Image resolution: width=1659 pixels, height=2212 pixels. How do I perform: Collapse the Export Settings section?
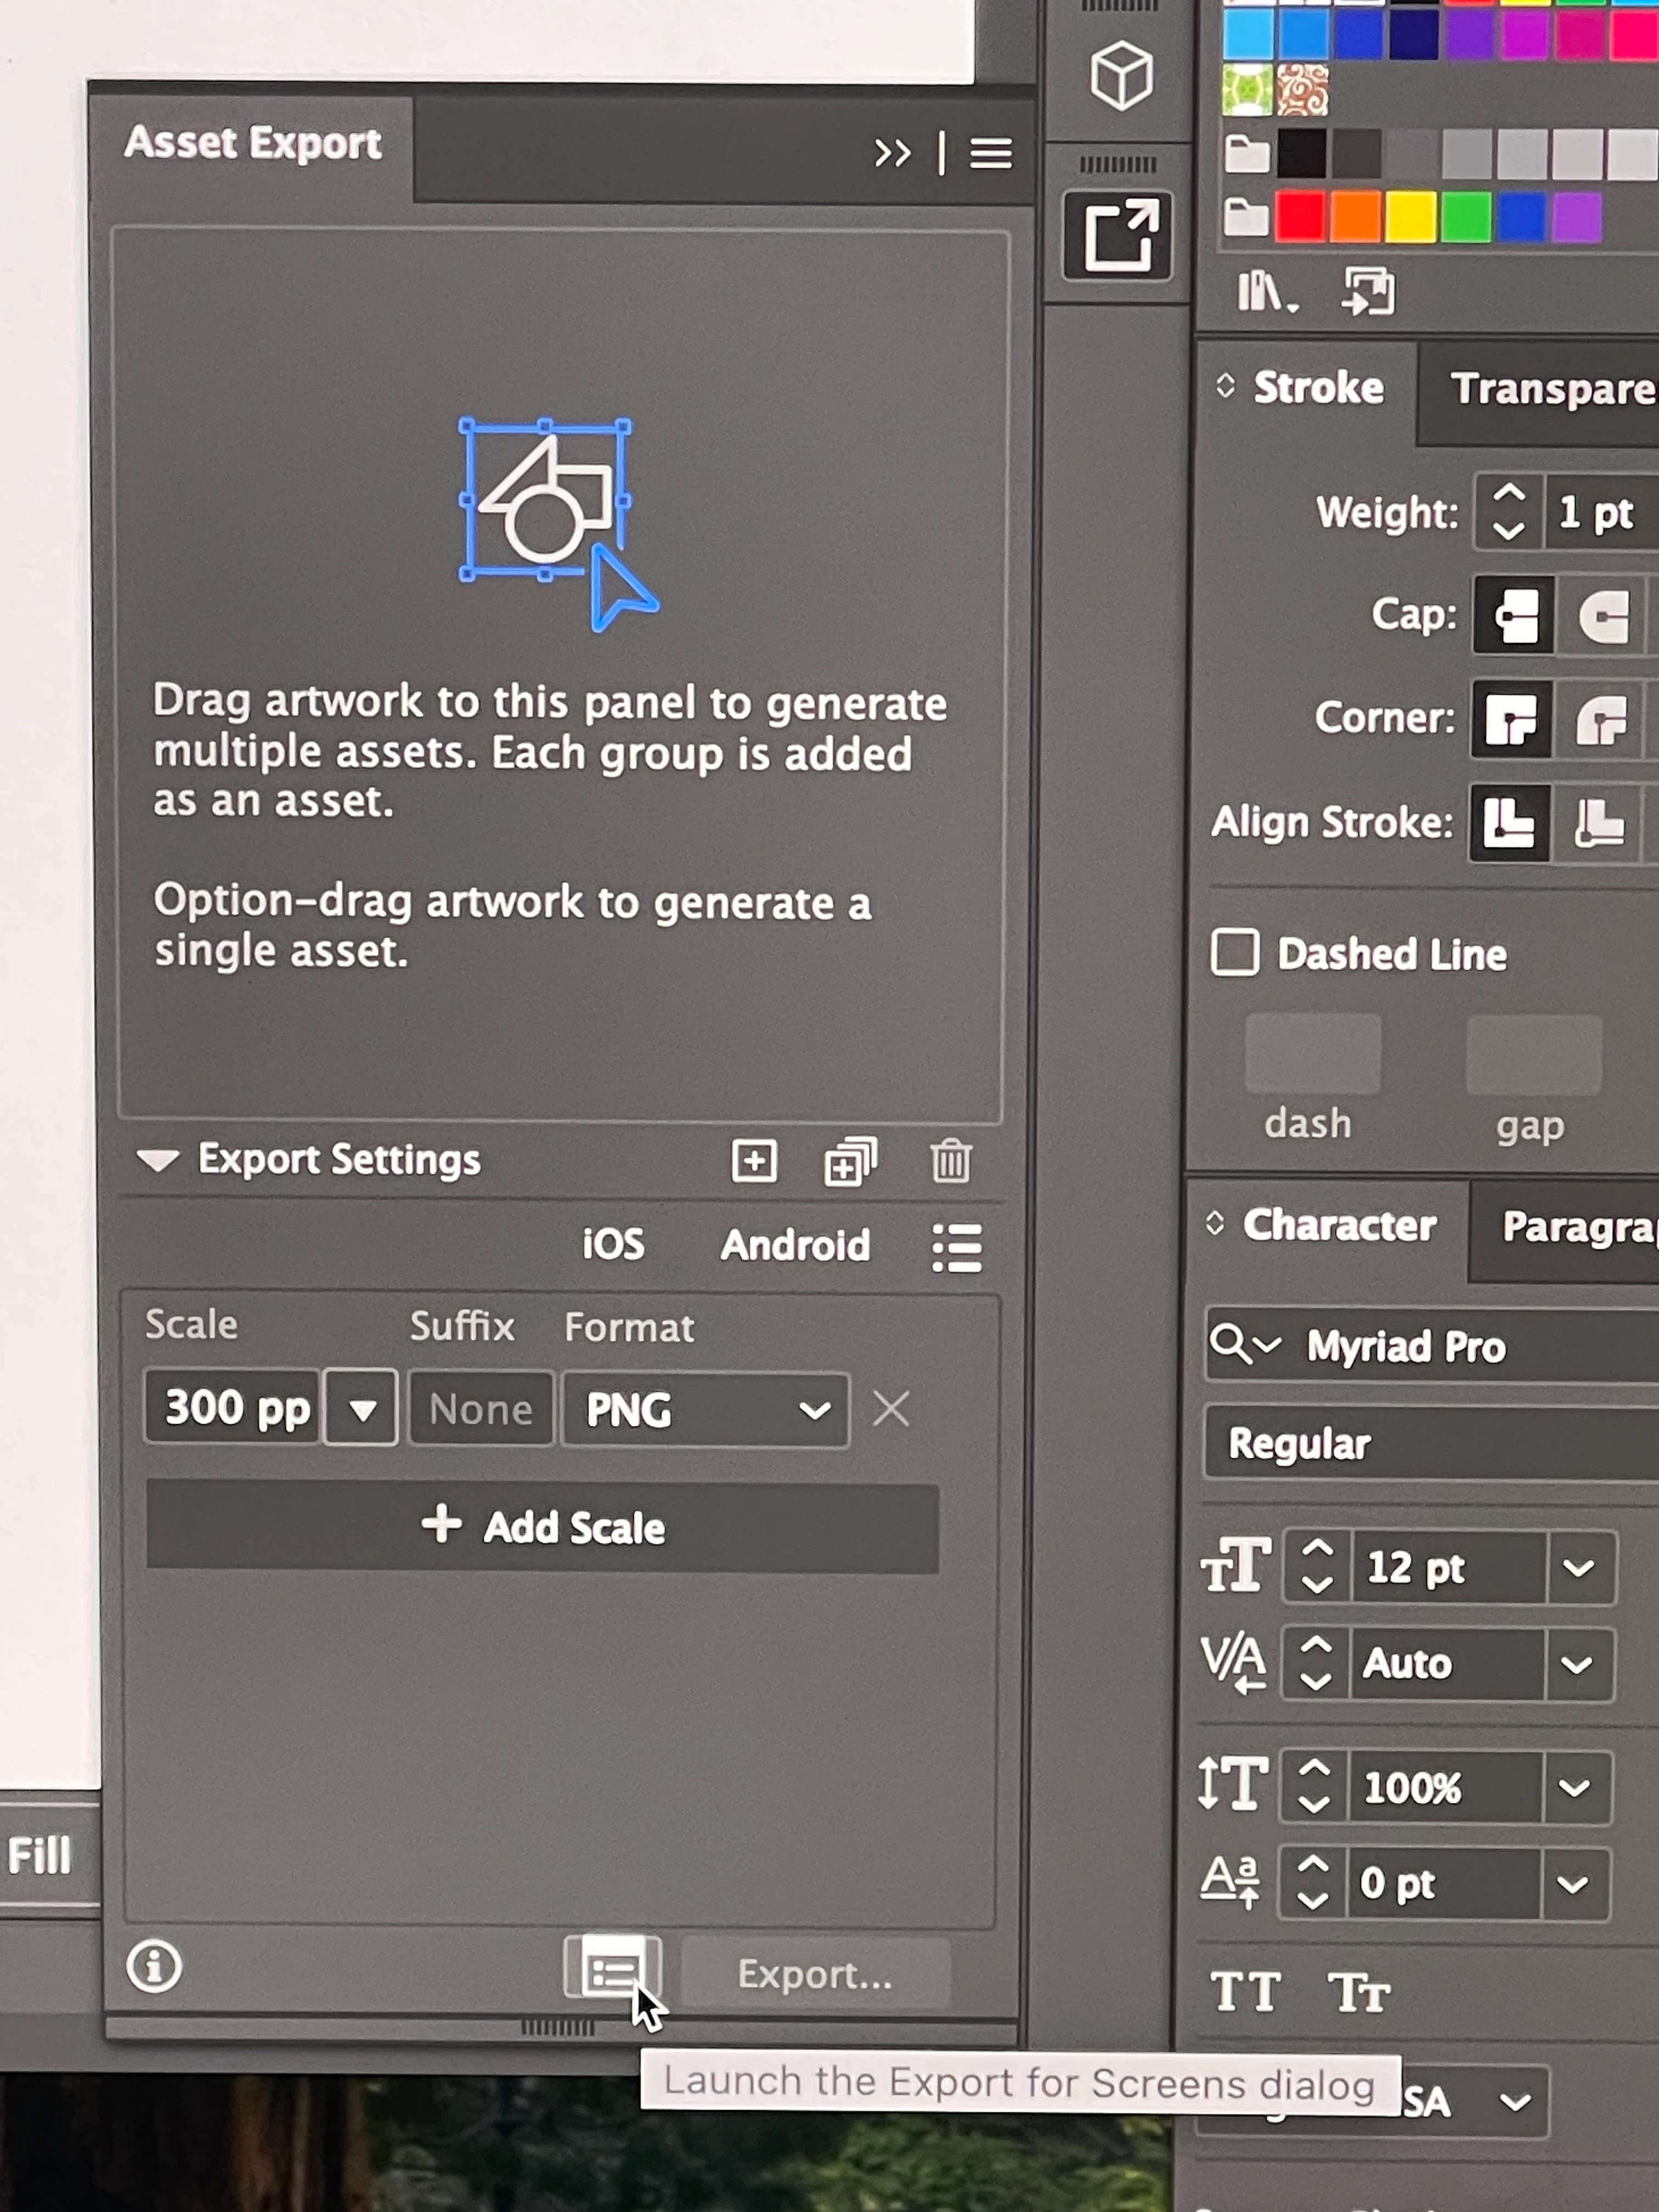pyautogui.click(x=158, y=1160)
